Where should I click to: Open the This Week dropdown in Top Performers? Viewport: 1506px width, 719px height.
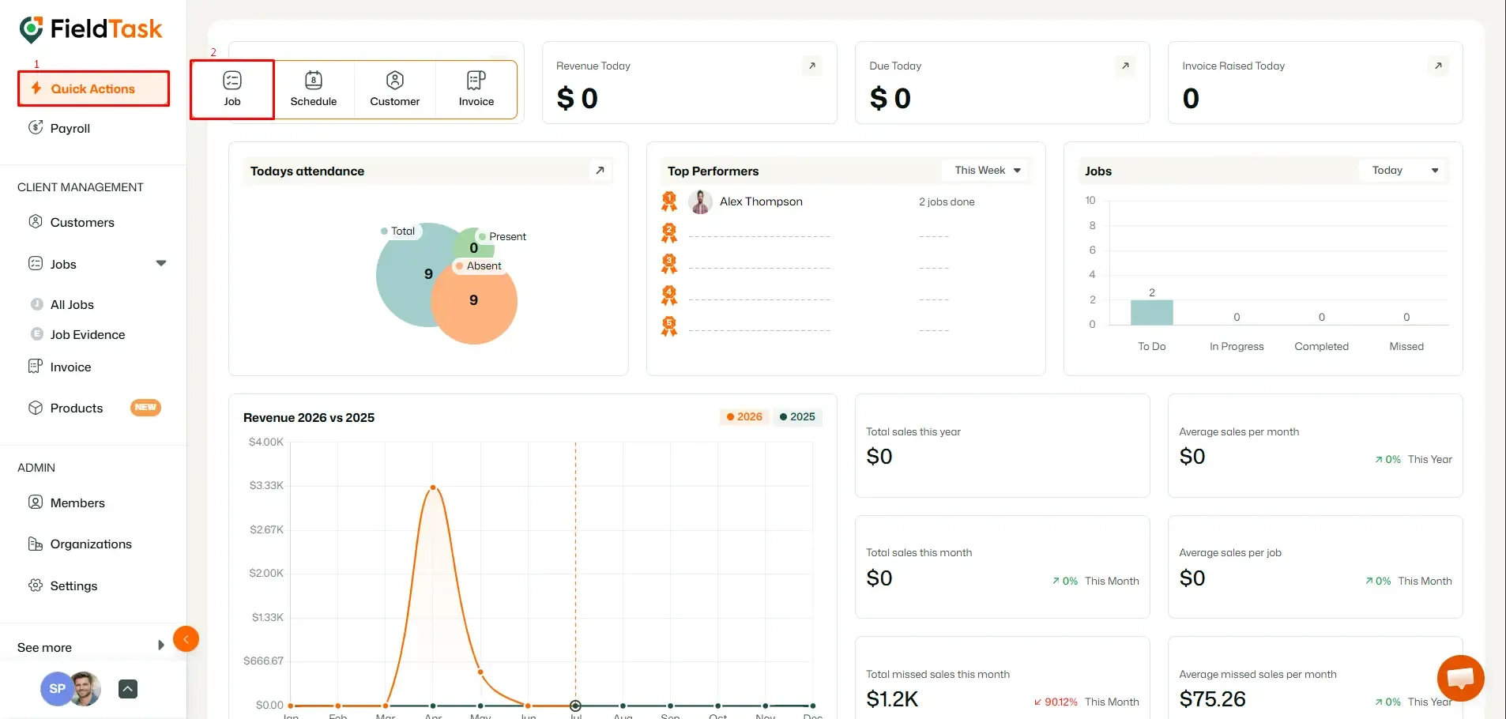point(987,170)
